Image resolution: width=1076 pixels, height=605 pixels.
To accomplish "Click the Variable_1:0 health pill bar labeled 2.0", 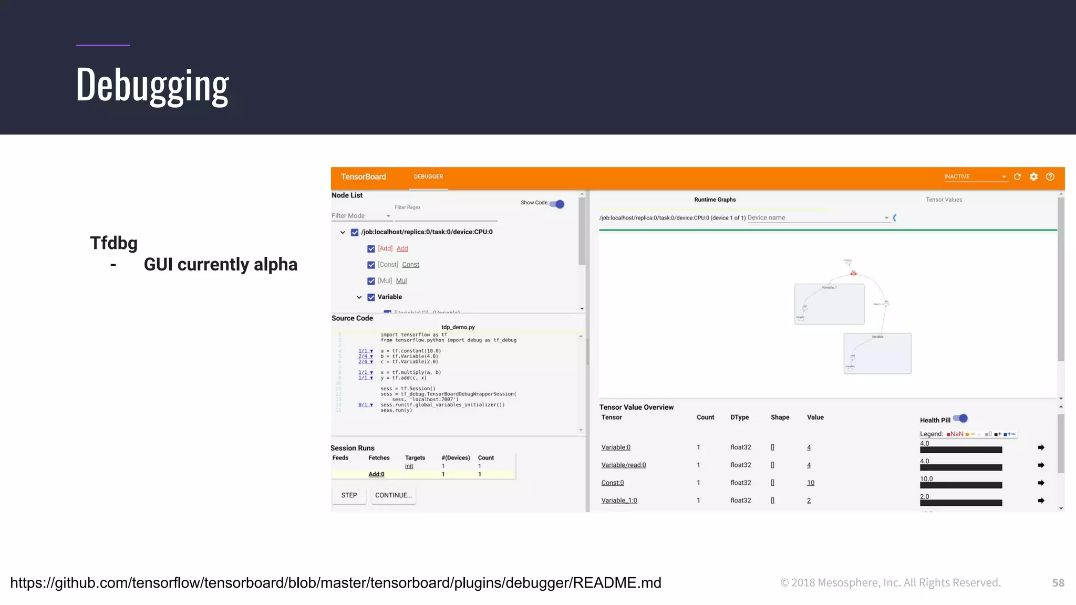I will (x=961, y=503).
